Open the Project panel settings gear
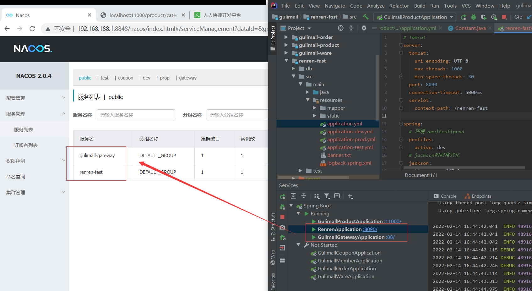Viewport: 532px width, 291px height. [364, 28]
